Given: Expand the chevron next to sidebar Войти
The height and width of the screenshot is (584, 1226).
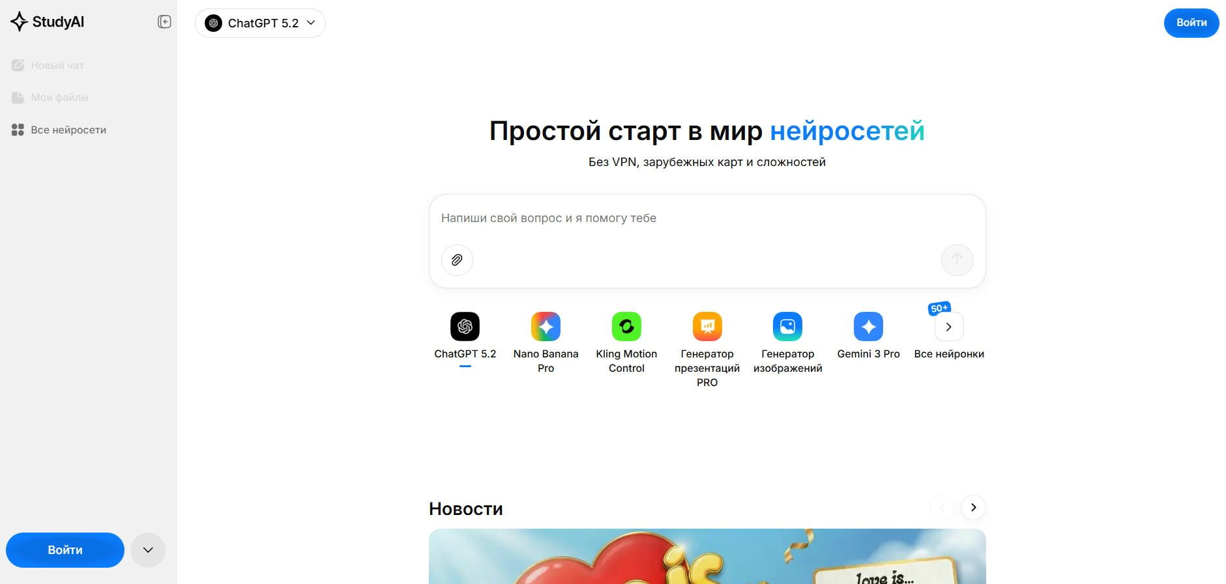Looking at the screenshot, I should tap(148, 550).
